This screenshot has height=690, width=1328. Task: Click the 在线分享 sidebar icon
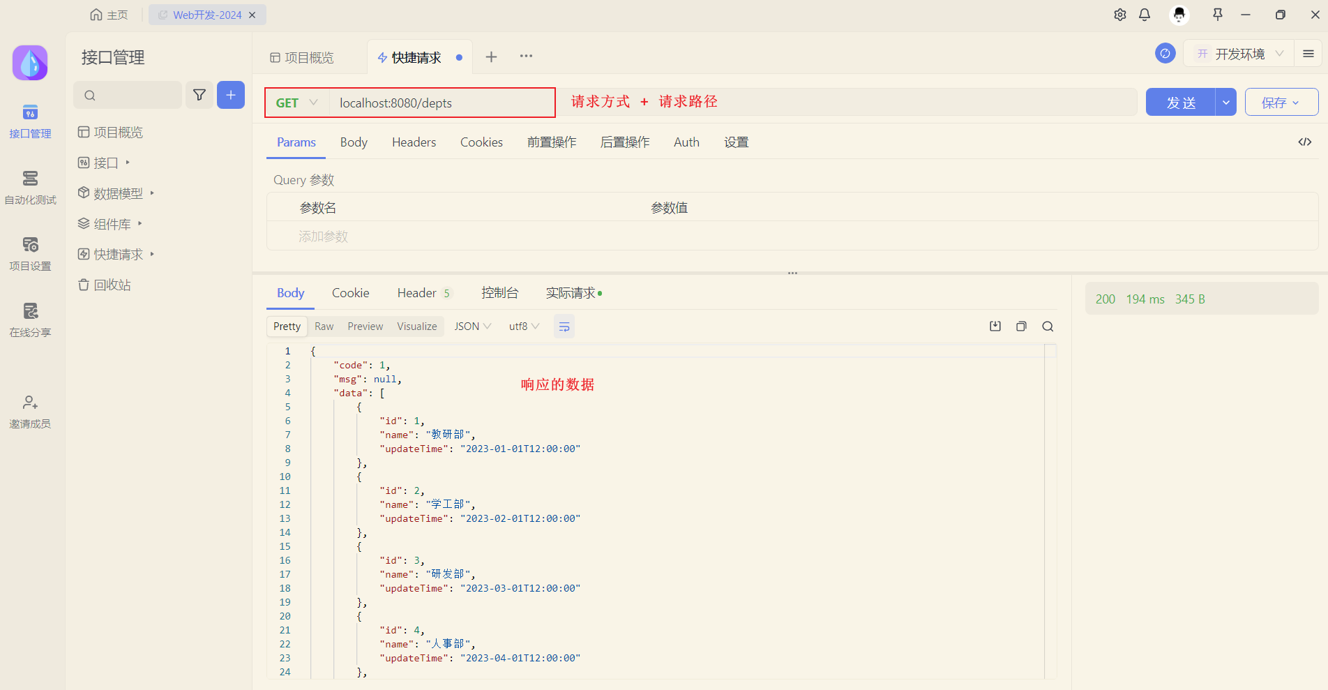29,319
